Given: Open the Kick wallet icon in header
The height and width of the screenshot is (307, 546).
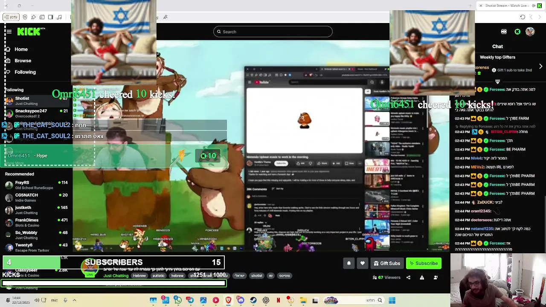Looking at the screenshot, I should pyautogui.click(x=504, y=32).
